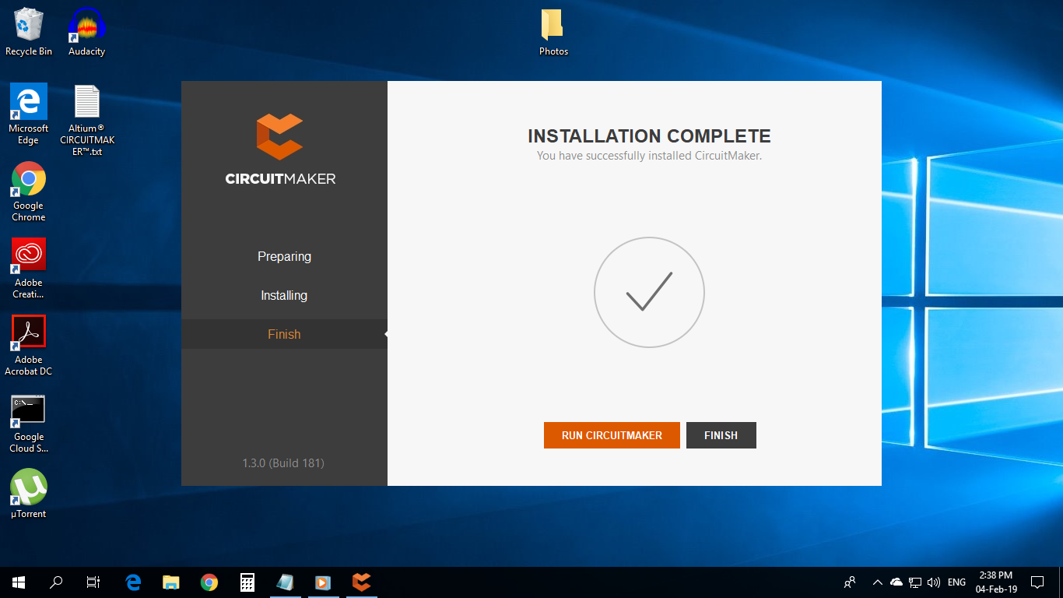1063x598 pixels.
Task: Click the notepad-like taskbar icon
Action: pos(285,582)
